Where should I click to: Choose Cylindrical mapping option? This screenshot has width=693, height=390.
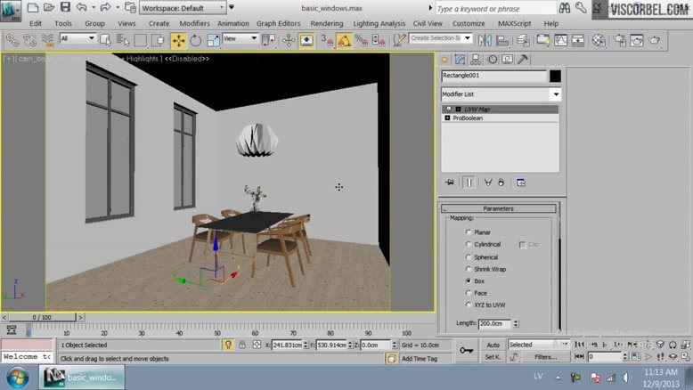coord(469,244)
